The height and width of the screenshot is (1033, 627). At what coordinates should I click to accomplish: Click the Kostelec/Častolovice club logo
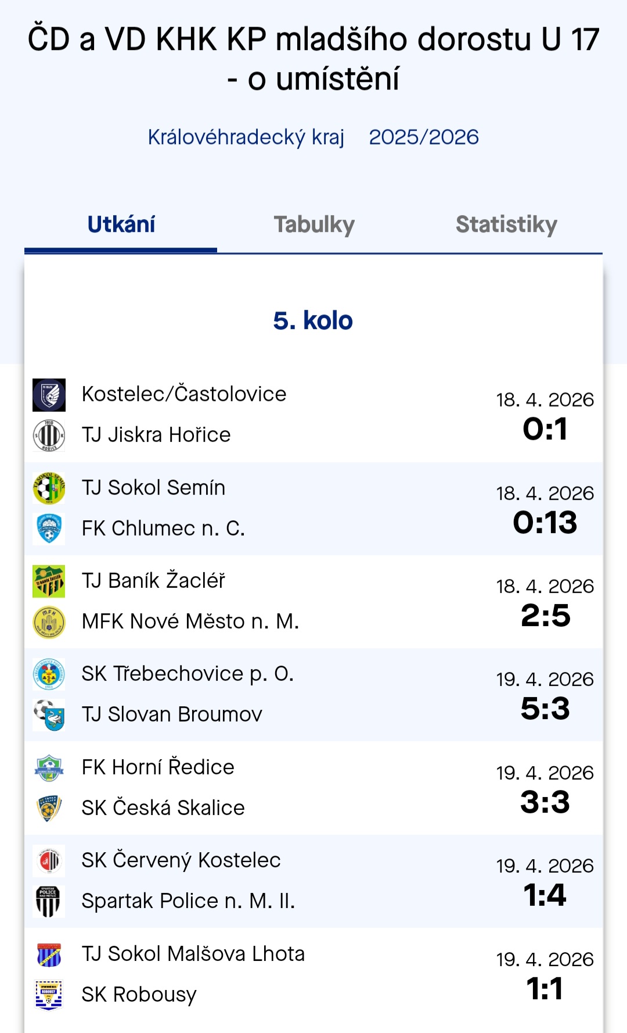(x=49, y=395)
